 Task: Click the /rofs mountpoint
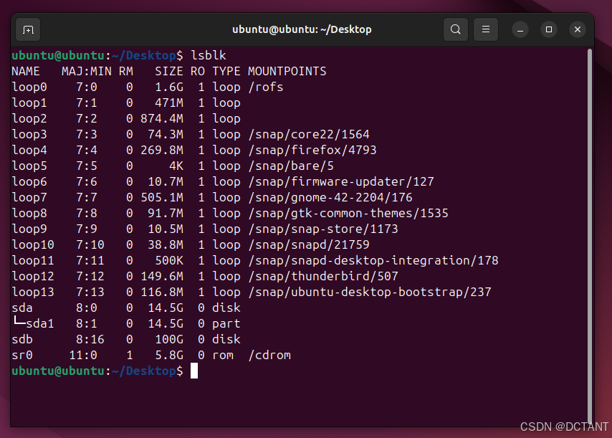coord(265,87)
